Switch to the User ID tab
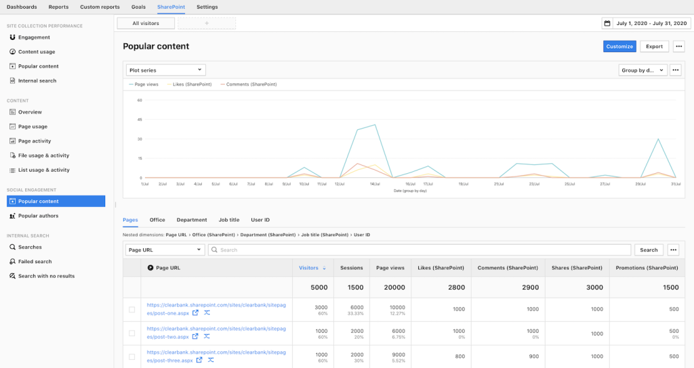Screen dimensions: 694x368 [x=260, y=220]
